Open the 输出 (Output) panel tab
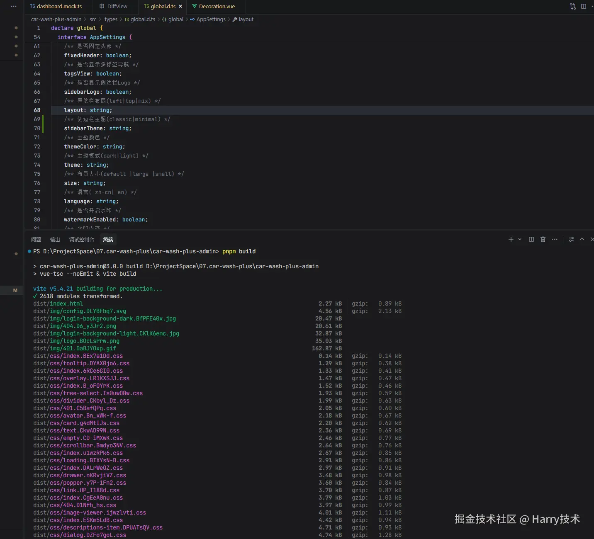 tap(55, 239)
